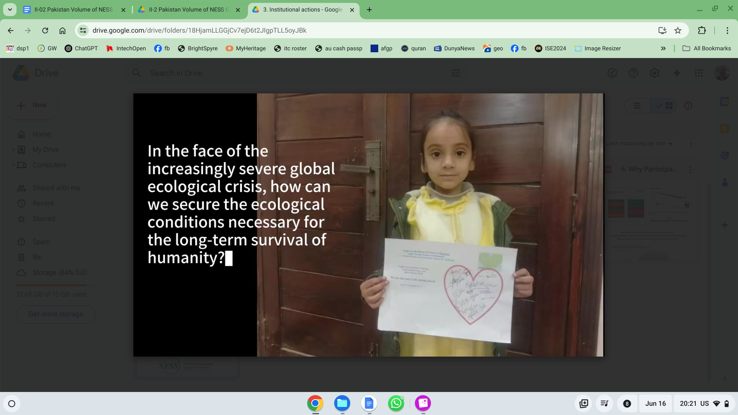738x415 pixels.
Task: Open Drive settings gear
Action: point(655,73)
